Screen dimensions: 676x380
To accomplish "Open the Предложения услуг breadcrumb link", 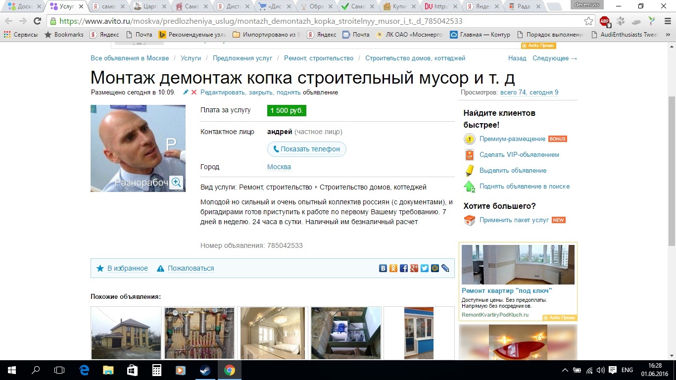I will pyautogui.click(x=242, y=58).
